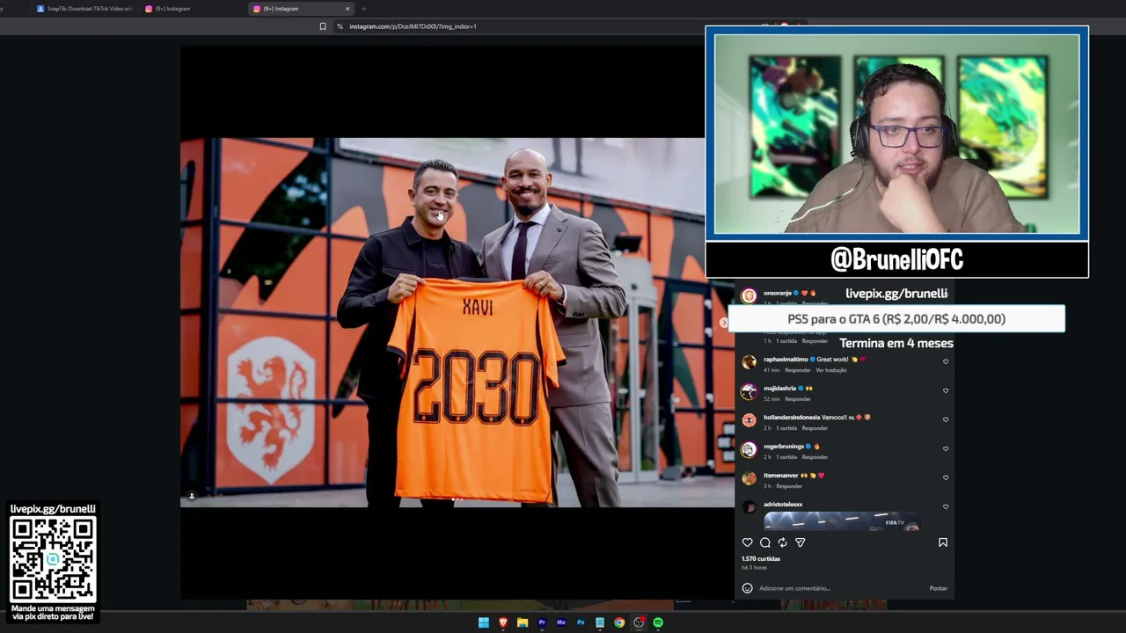Open the Notepad app in taskbar
Screen dimensions: 1126x633
(x=600, y=622)
